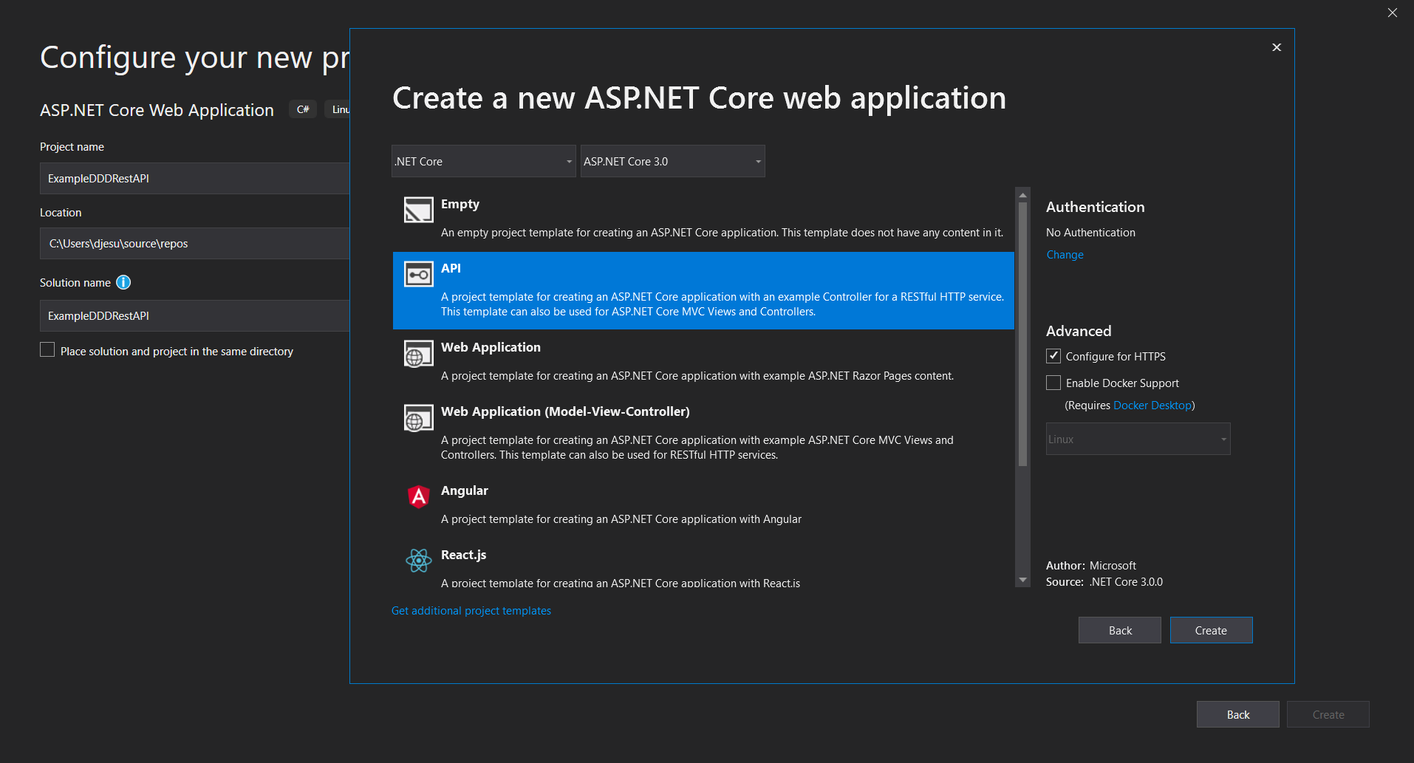Image resolution: width=1414 pixels, height=763 pixels.
Task: Select the Web Application template icon
Action: coord(418,353)
